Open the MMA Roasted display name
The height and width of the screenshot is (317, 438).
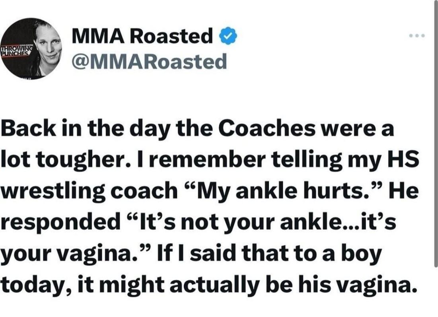(x=142, y=36)
